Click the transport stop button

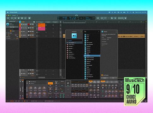click(19, 18)
